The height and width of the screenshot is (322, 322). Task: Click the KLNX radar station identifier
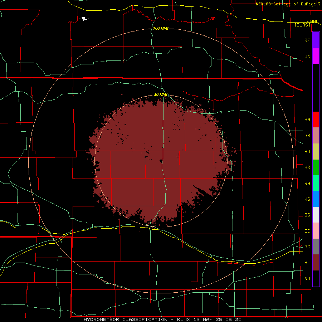(184, 319)
